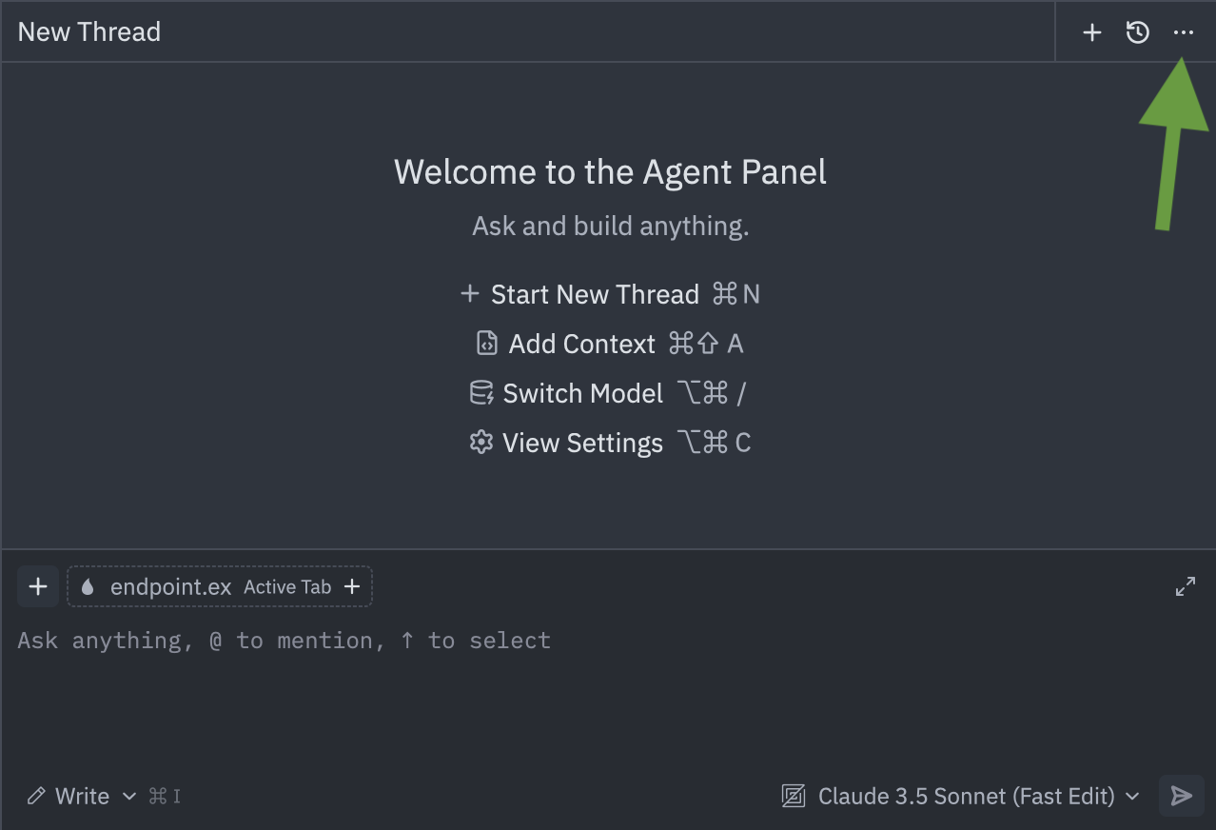
Task: Click burn mode icon beside model name
Action: 793,796
